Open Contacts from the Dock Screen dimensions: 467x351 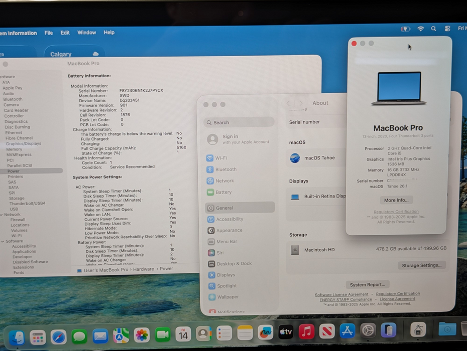[x=204, y=333]
